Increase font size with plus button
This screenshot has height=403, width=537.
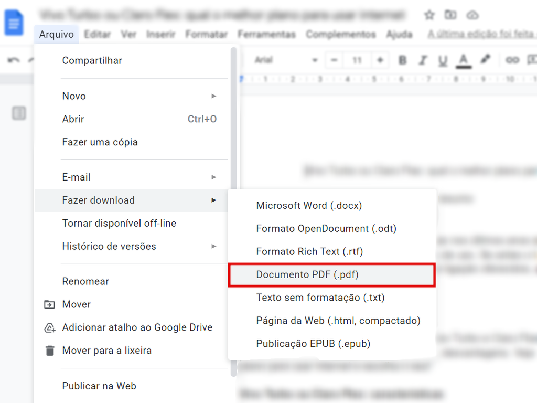(x=380, y=60)
